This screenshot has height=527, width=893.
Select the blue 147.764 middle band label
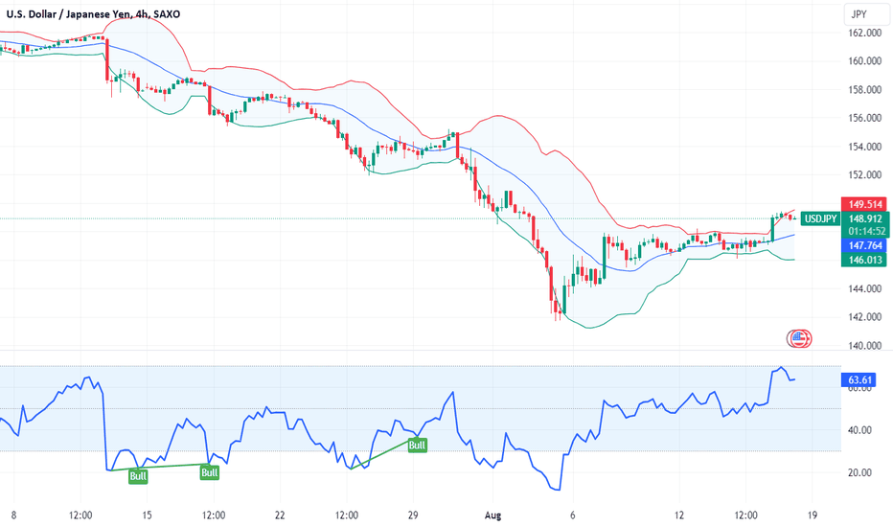(x=865, y=245)
